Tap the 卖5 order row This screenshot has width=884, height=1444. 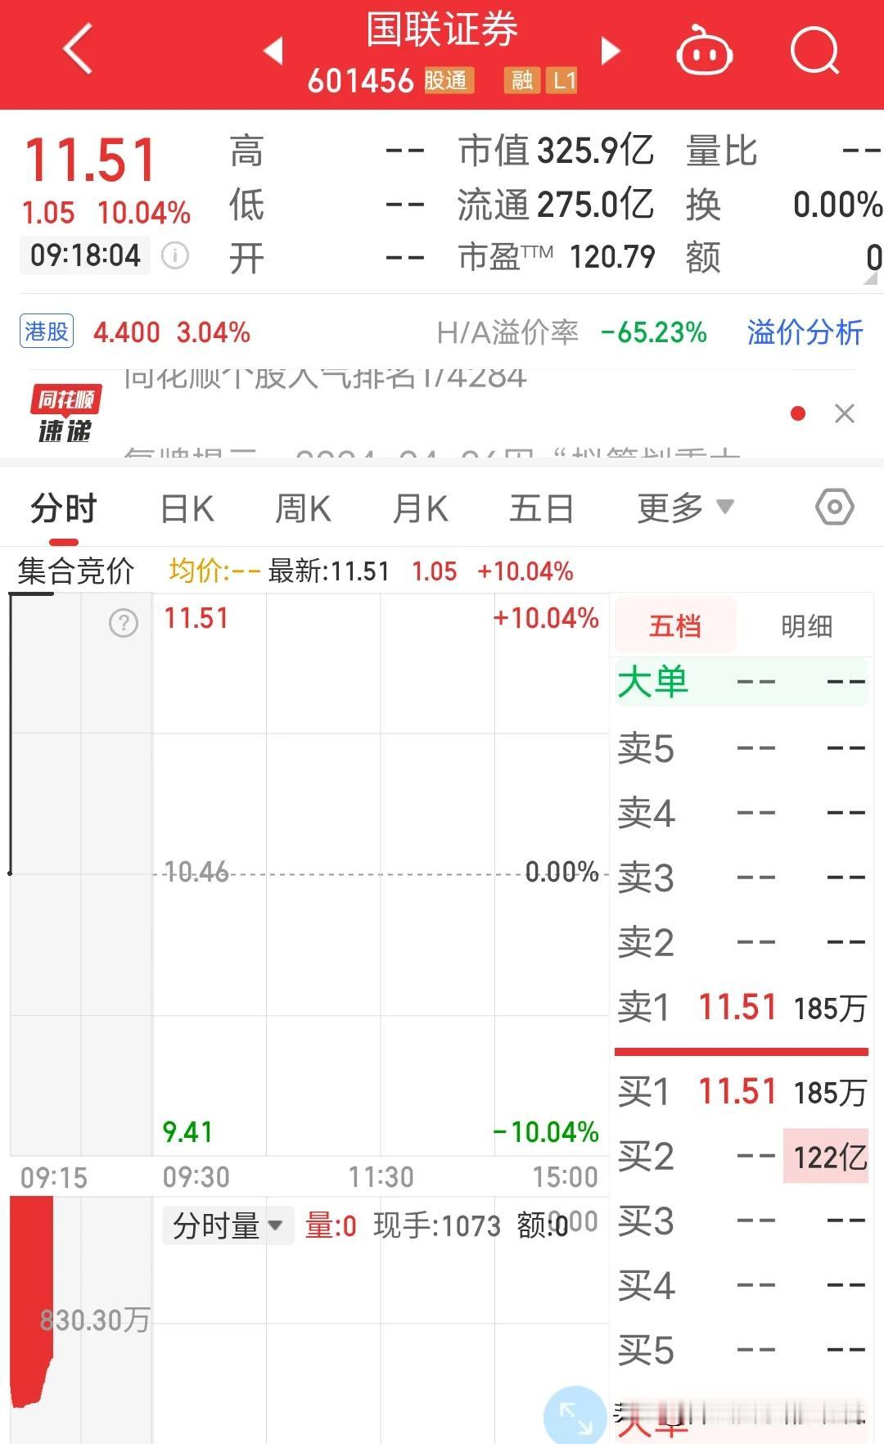click(x=742, y=748)
